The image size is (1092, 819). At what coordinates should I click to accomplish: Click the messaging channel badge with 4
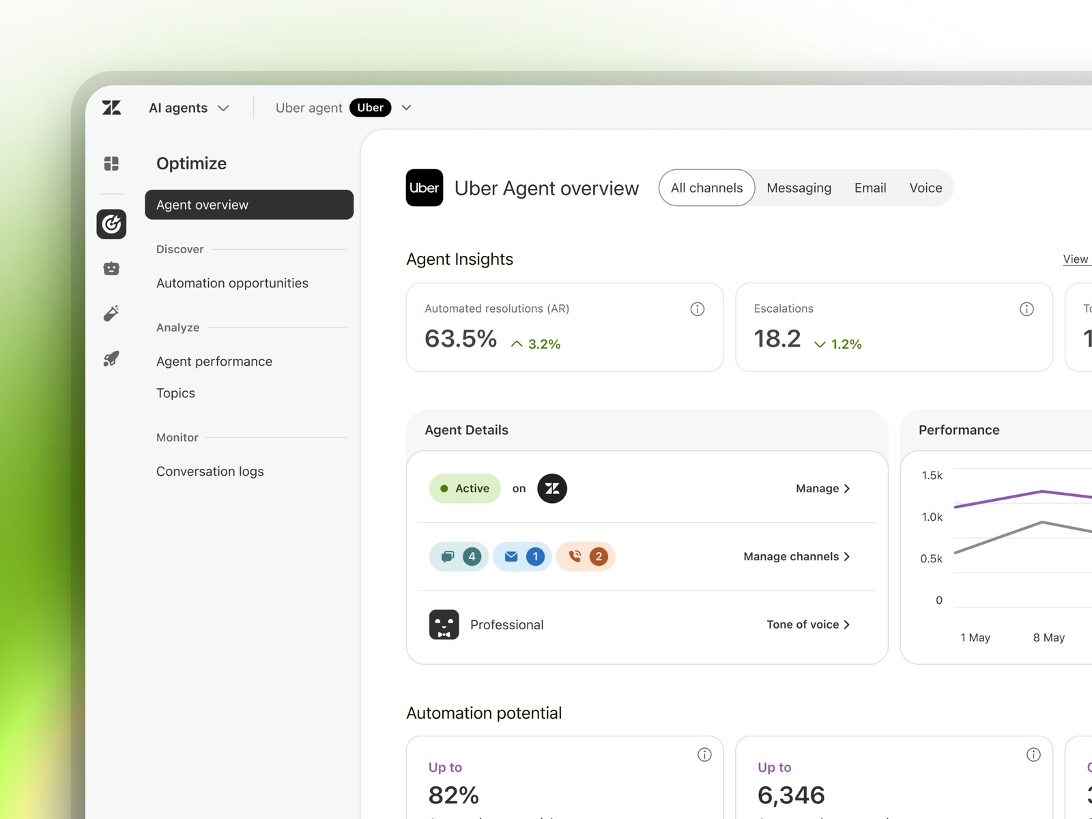459,556
